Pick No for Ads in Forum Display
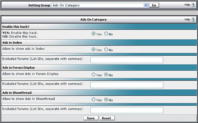The image size is (198, 123). [106, 75]
